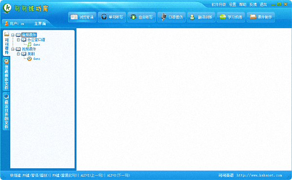292x180 pixels.
Task: Collapse the 音频课件 tree node
Action: point(13,35)
